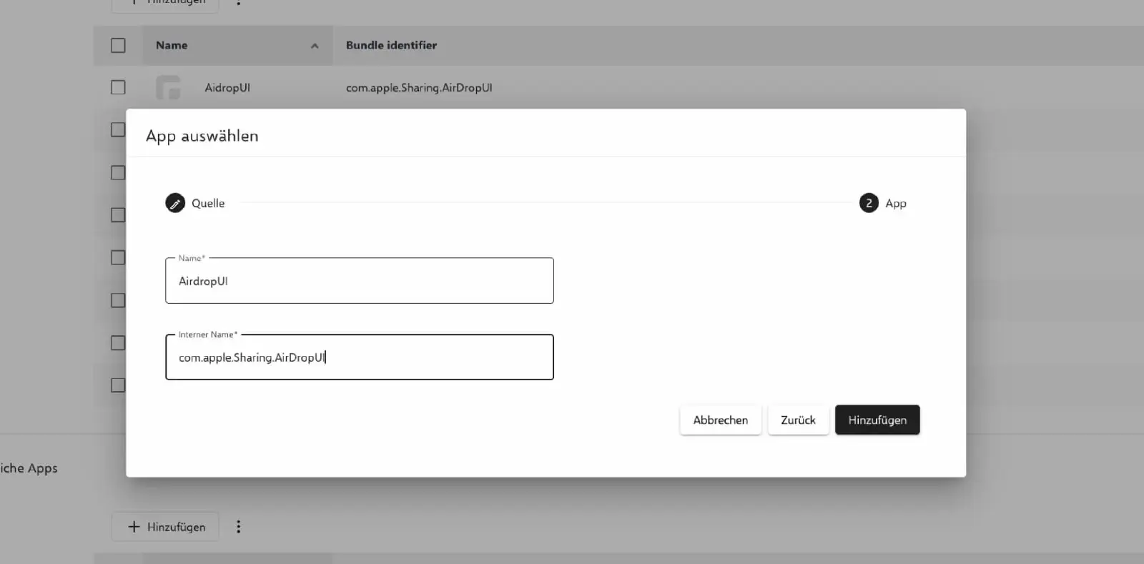Click the step 2 App circle icon
The width and height of the screenshot is (1144, 564).
[x=869, y=203]
